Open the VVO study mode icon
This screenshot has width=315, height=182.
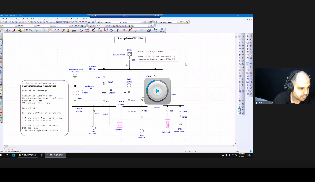(156, 30)
